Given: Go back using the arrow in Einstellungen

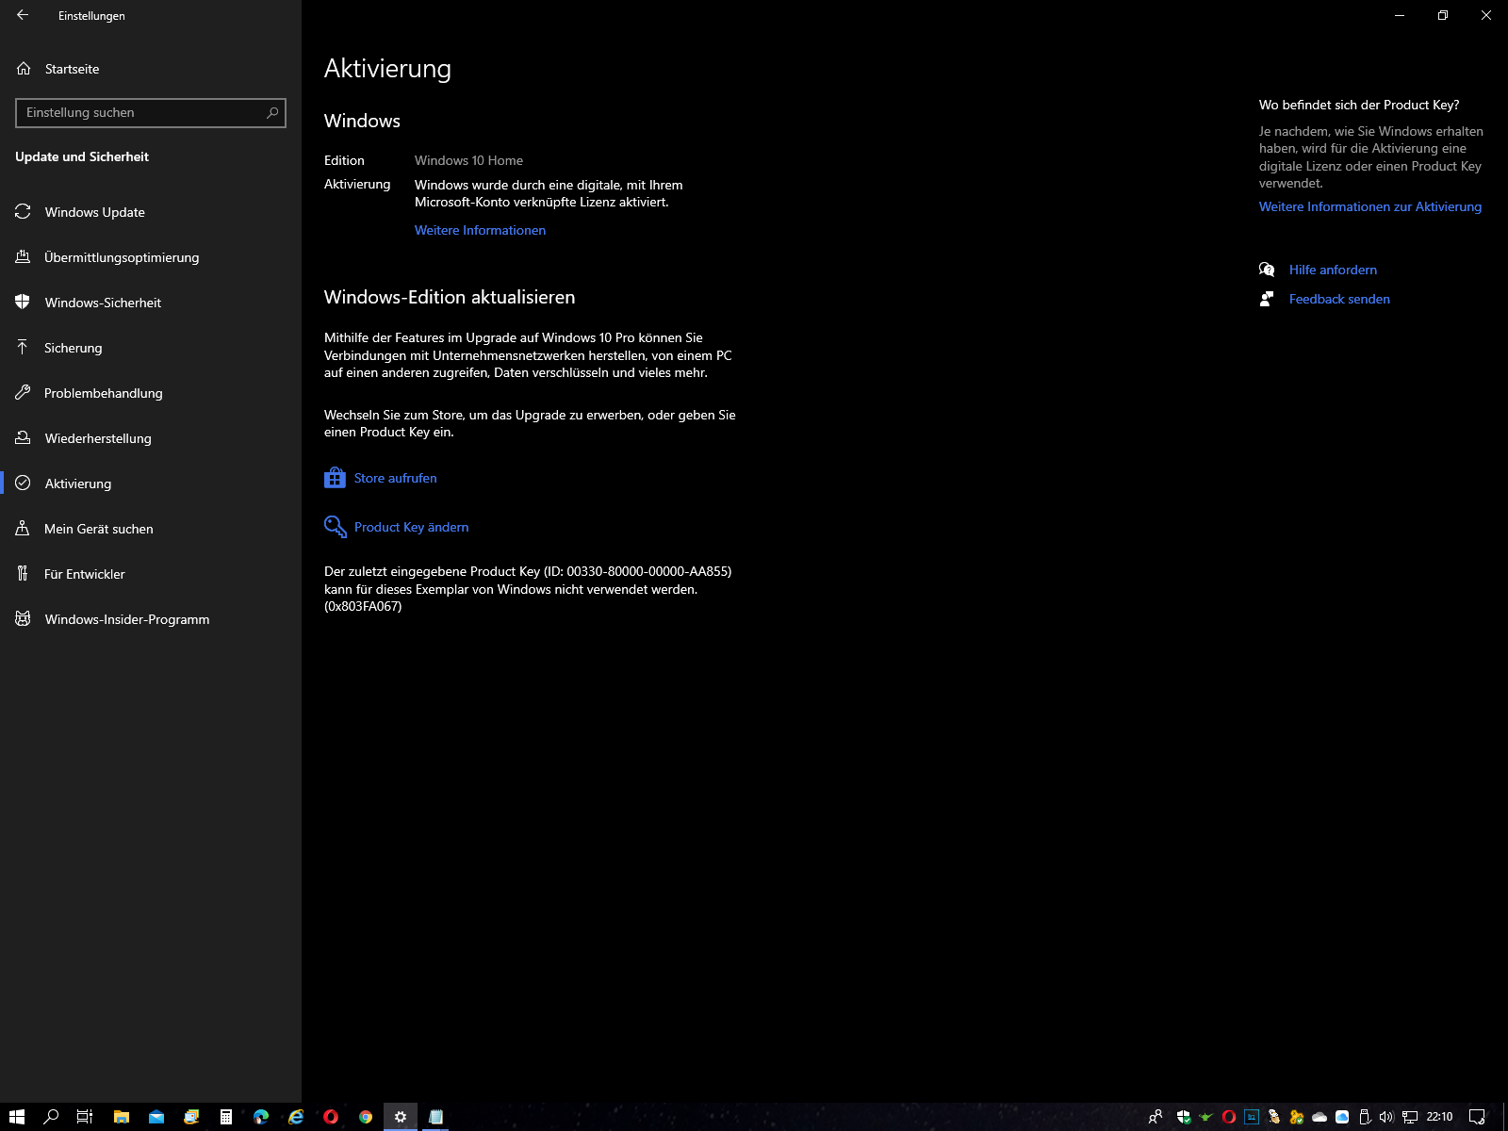Looking at the screenshot, I should click(x=23, y=15).
